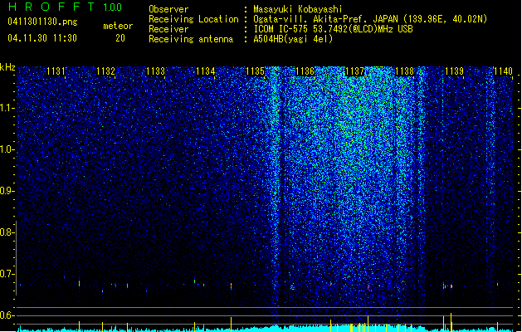Click the A504HB(yagi 4el) antenna value

[x=293, y=39]
